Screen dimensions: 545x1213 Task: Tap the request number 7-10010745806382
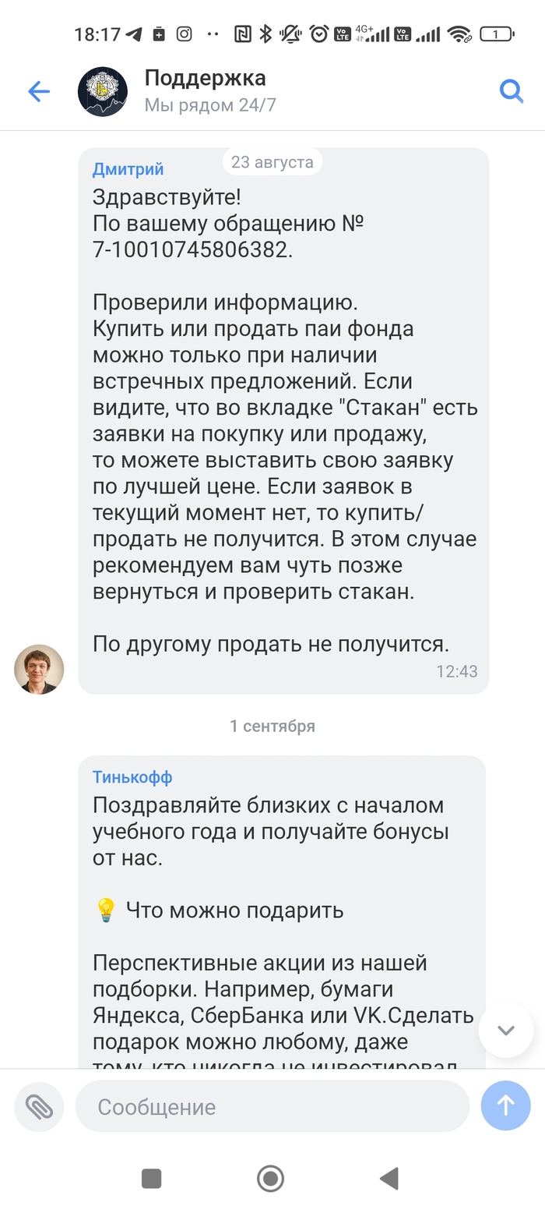pos(192,250)
